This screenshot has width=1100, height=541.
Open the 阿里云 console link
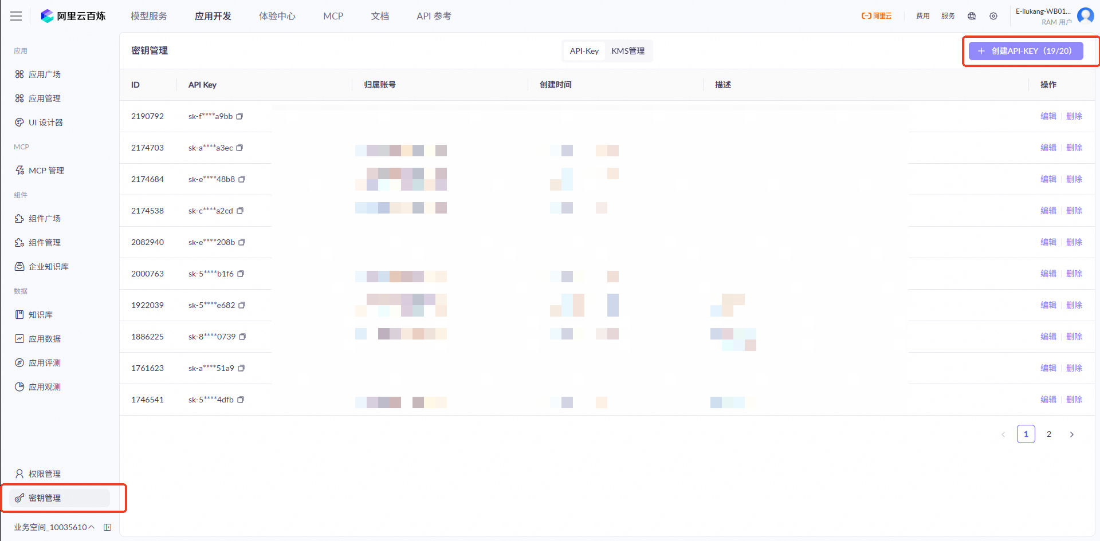(x=877, y=16)
